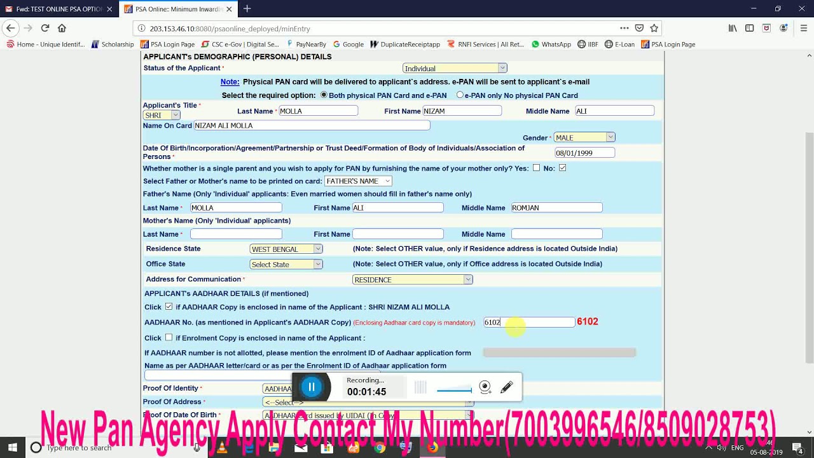
Task: Open CSC e-Gov Digital Seva bookmark
Action: click(x=240, y=45)
